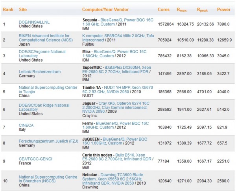Click the Japan country text
The height and width of the screenshot is (192, 236).
[24, 44]
